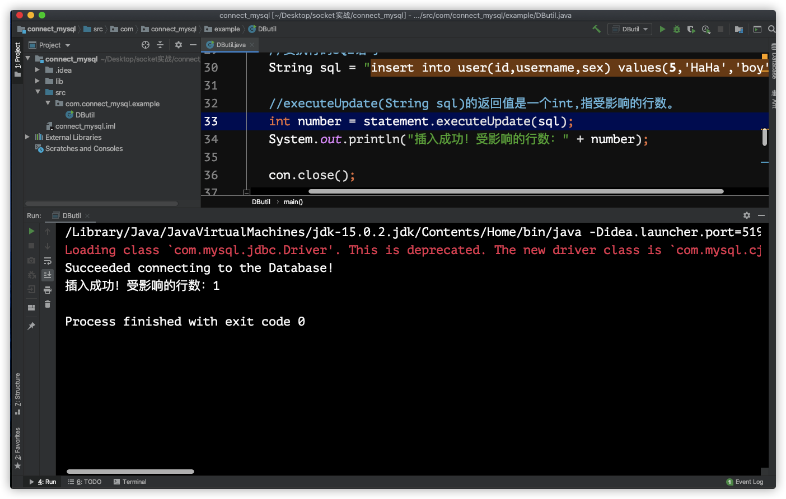Viewport: 786px width, 499px height.
Task: Collapse the connect_mysql root folder
Action: pos(28,58)
